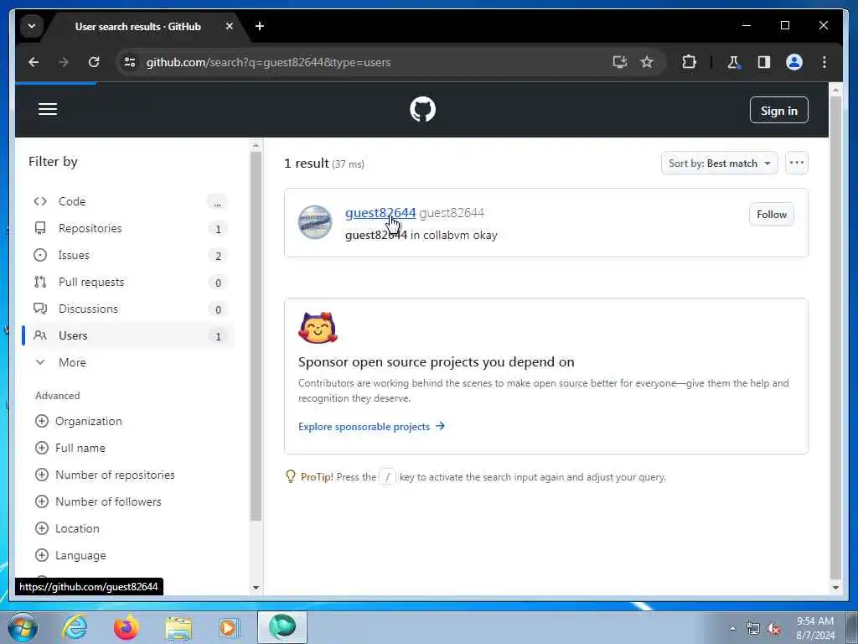Bookmark this page with the star icon

tap(647, 62)
